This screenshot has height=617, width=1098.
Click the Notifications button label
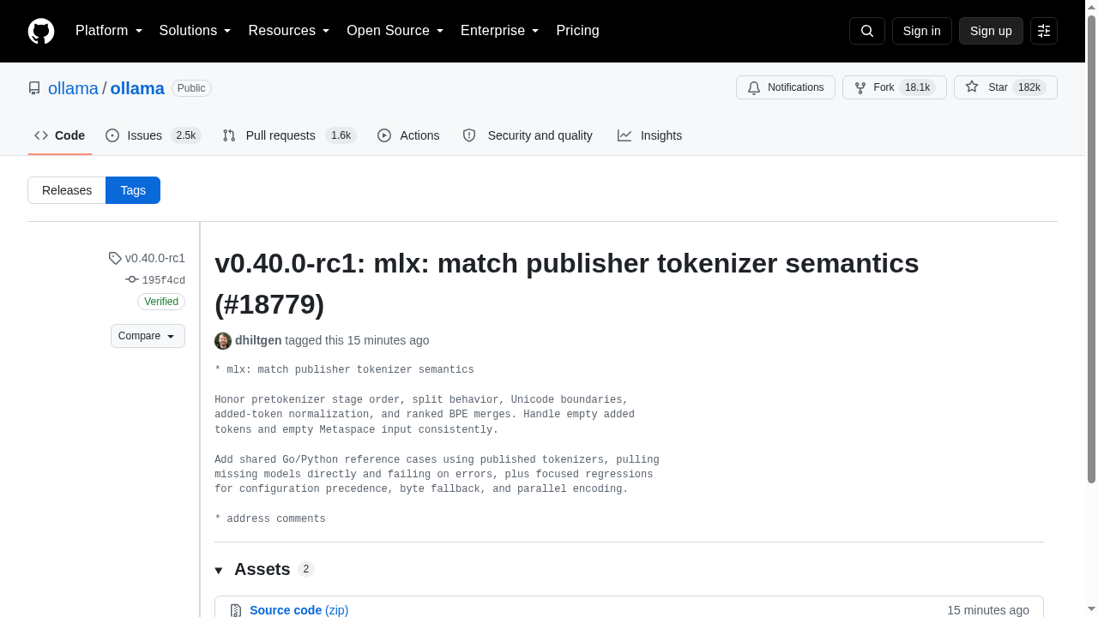795,87
